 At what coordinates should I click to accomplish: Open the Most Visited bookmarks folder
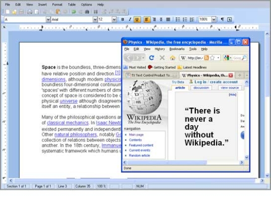[x=135, y=67]
